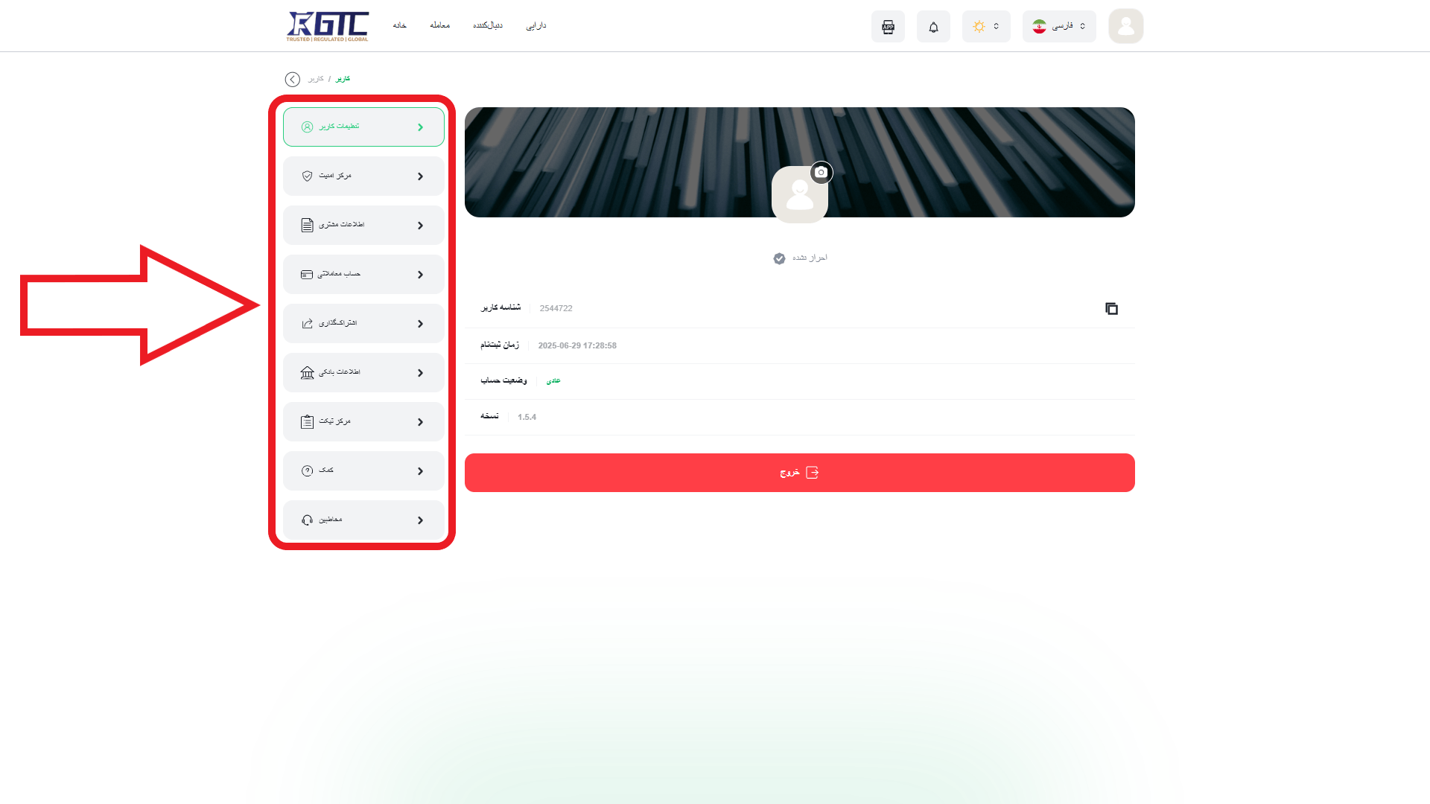1430x804 pixels.
Task: Expand the مخاطبین chevron
Action: pyautogui.click(x=420, y=520)
